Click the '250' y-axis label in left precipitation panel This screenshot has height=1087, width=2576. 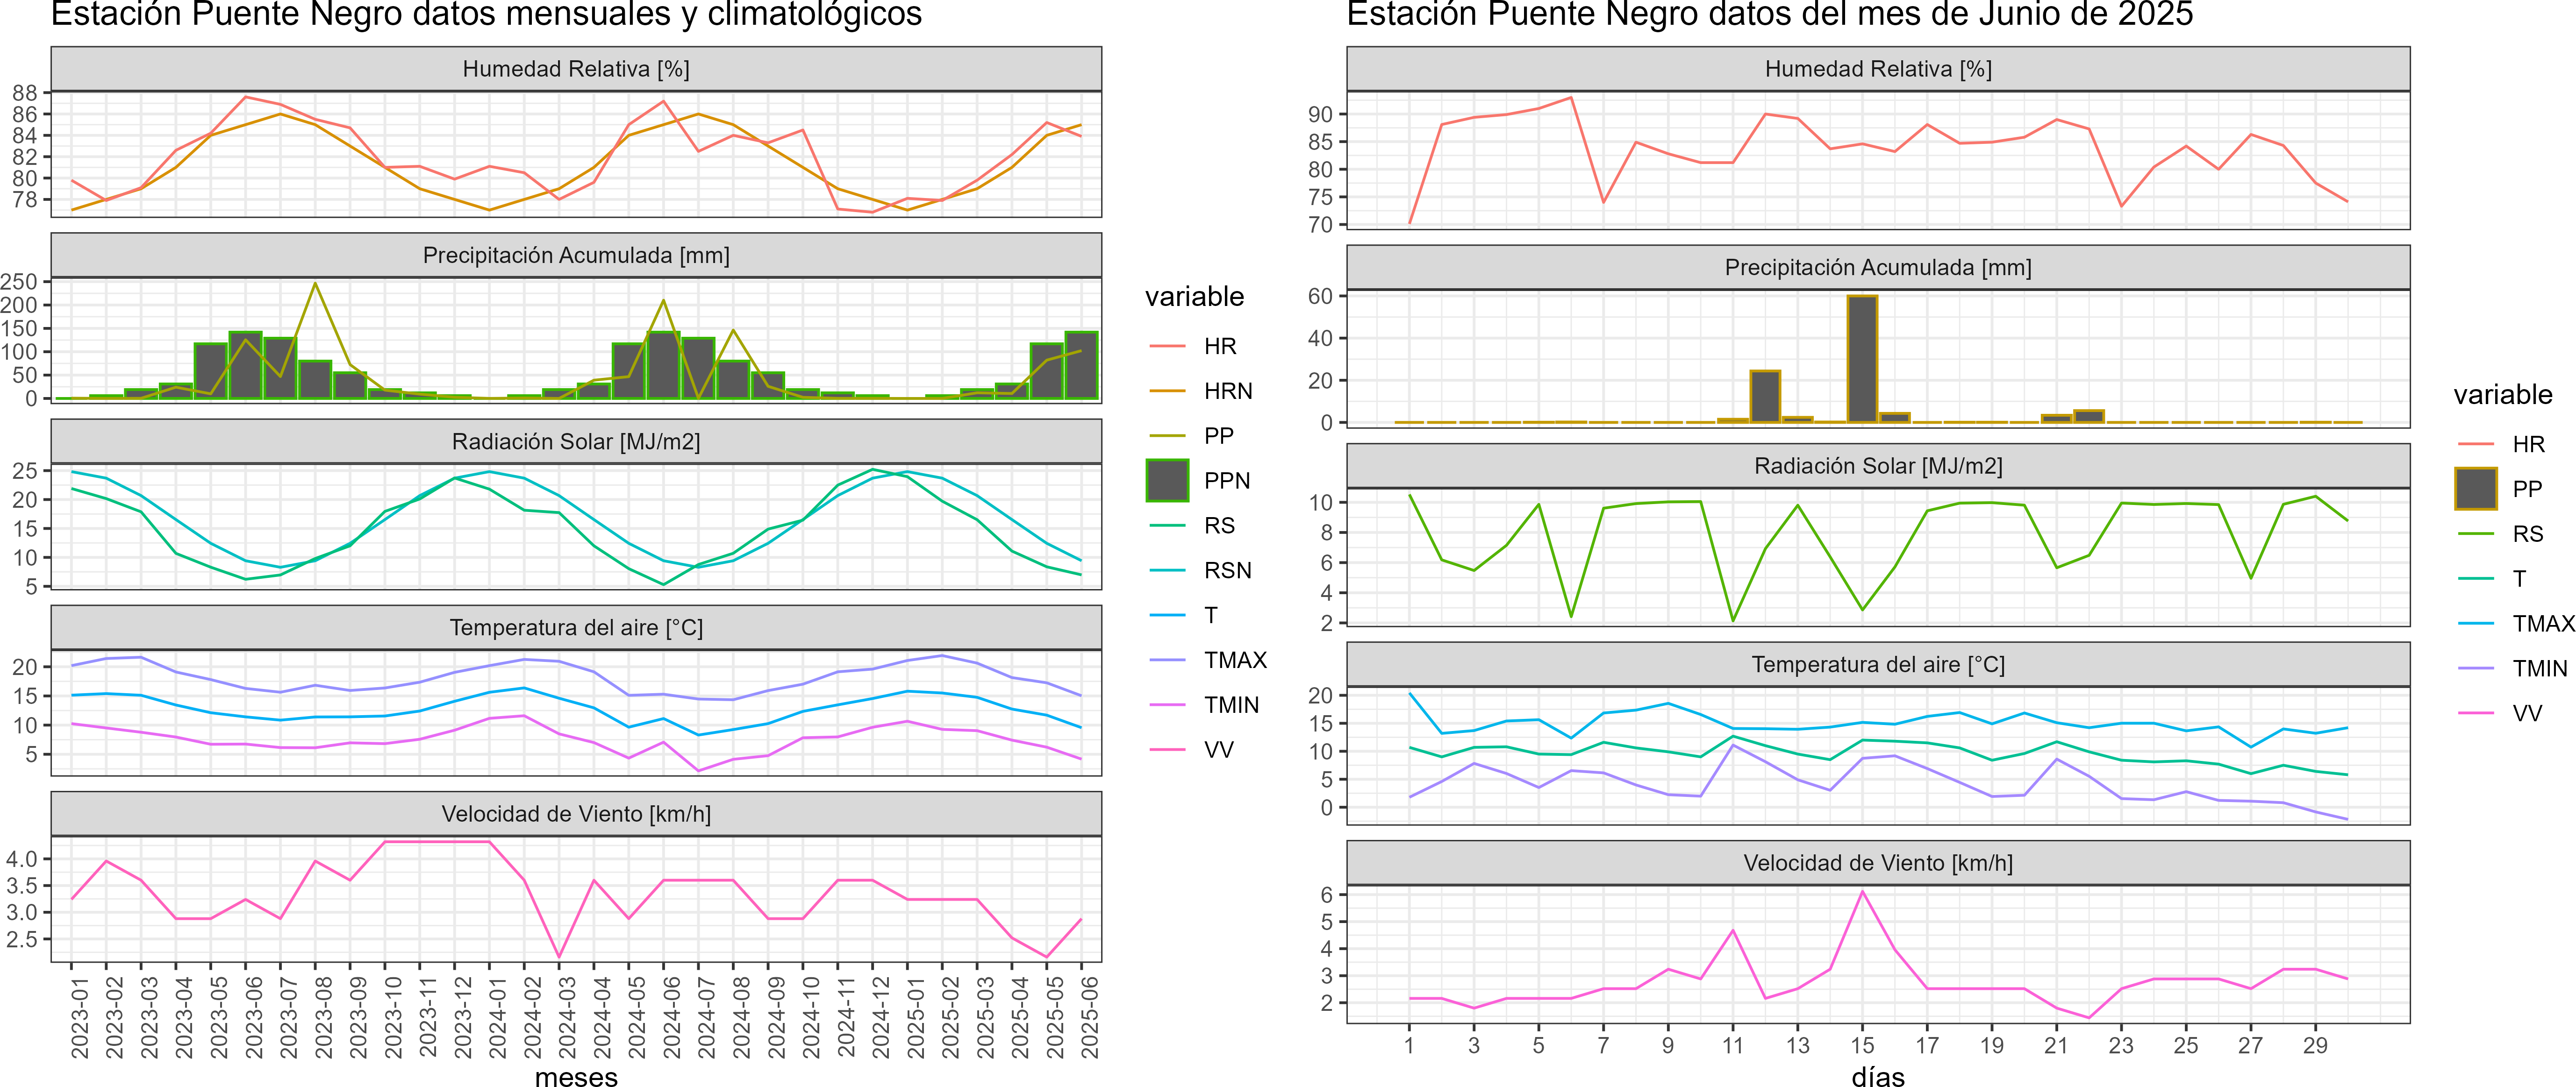click(x=19, y=282)
